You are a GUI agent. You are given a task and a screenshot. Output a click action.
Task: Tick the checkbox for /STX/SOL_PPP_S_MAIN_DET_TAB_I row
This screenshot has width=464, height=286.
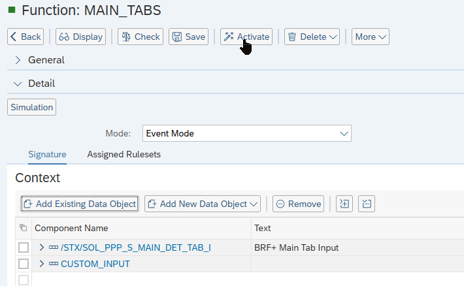(24, 247)
